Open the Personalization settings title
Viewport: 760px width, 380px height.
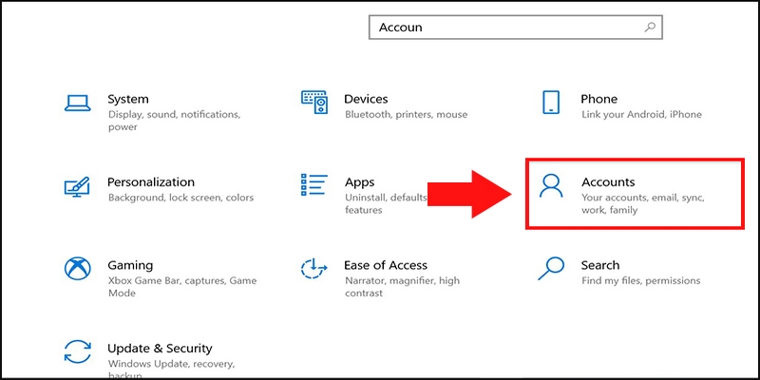151,182
